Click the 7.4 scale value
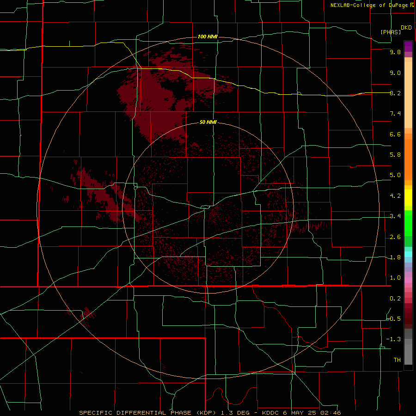This screenshot has height=416, width=416. pos(395,114)
